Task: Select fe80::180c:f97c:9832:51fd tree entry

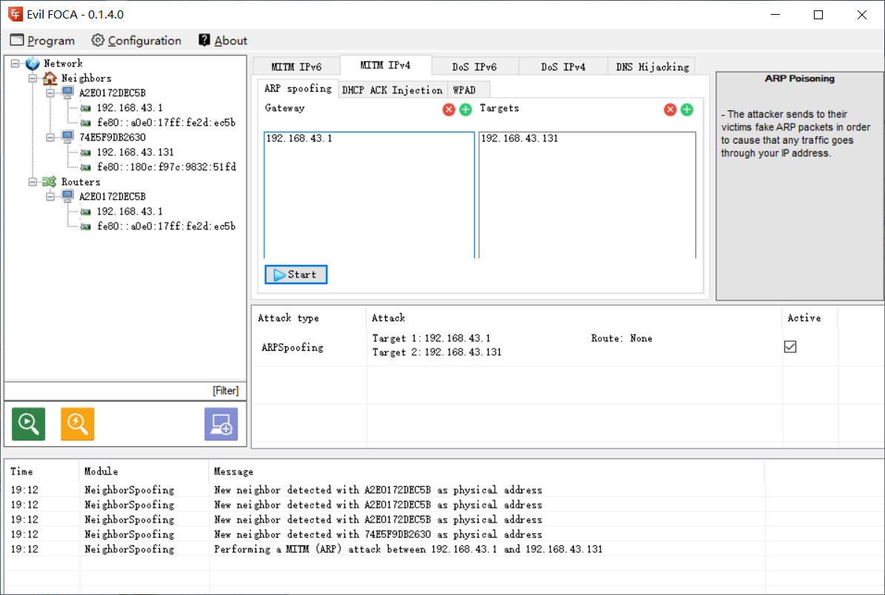Action: point(167,167)
